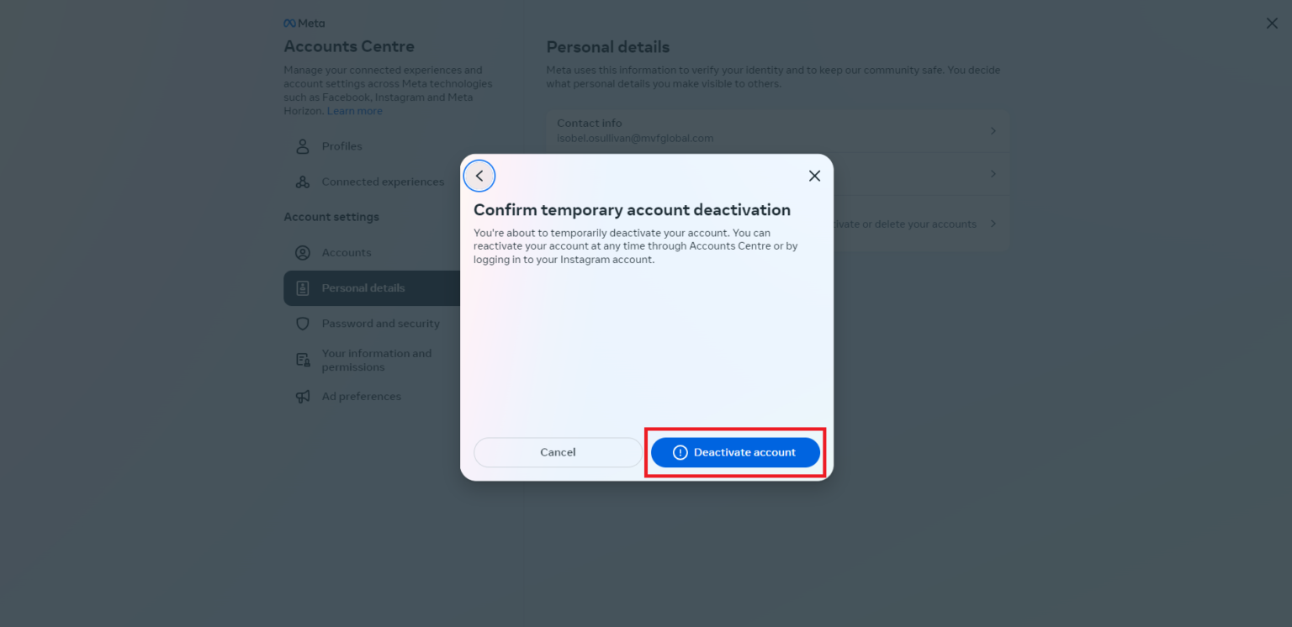Click the Connected experiences people icon
Image resolution: width=1292 pixels, height=627 pixels.
pyautogui.click(x=302, y=182)
